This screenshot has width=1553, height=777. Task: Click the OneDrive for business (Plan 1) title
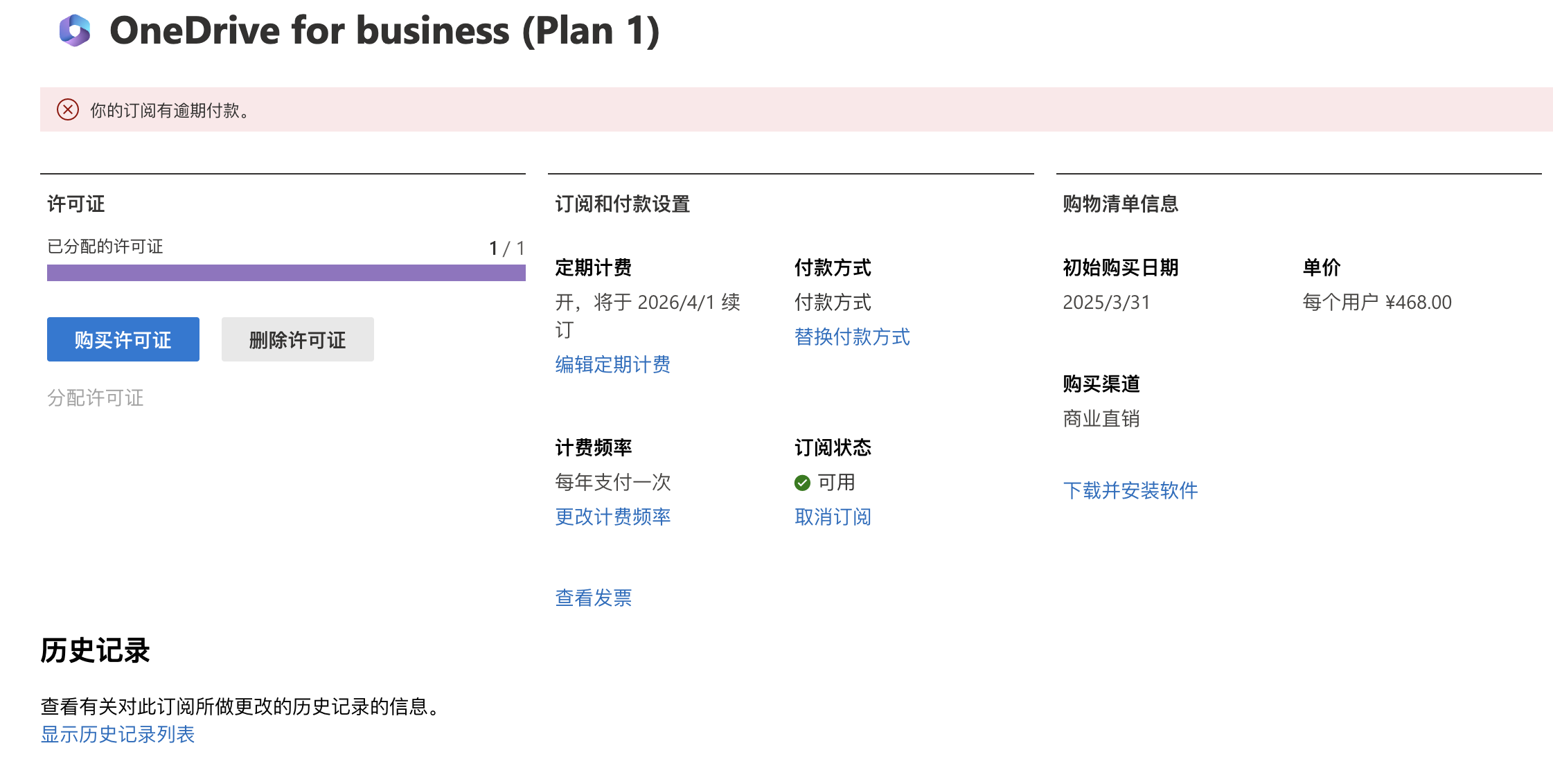click(x=384, y=30)
